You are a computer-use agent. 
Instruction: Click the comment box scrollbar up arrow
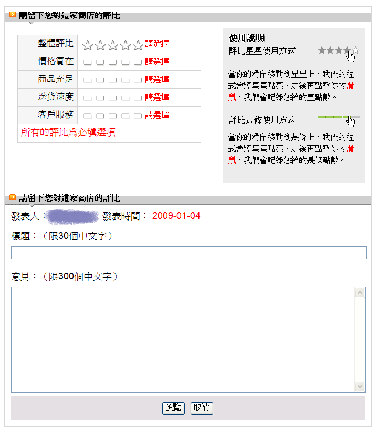tap(360, 293)
